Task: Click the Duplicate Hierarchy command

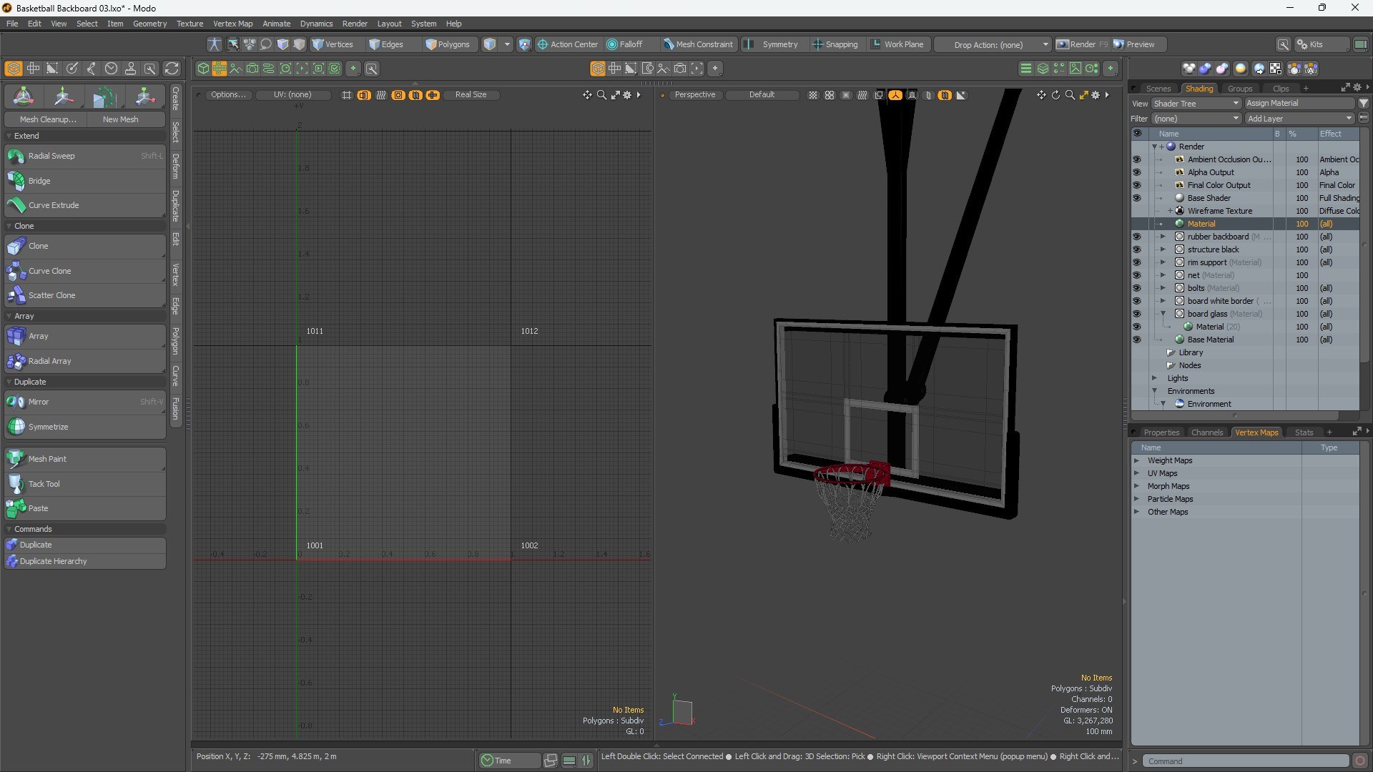Action: [85, 561]
